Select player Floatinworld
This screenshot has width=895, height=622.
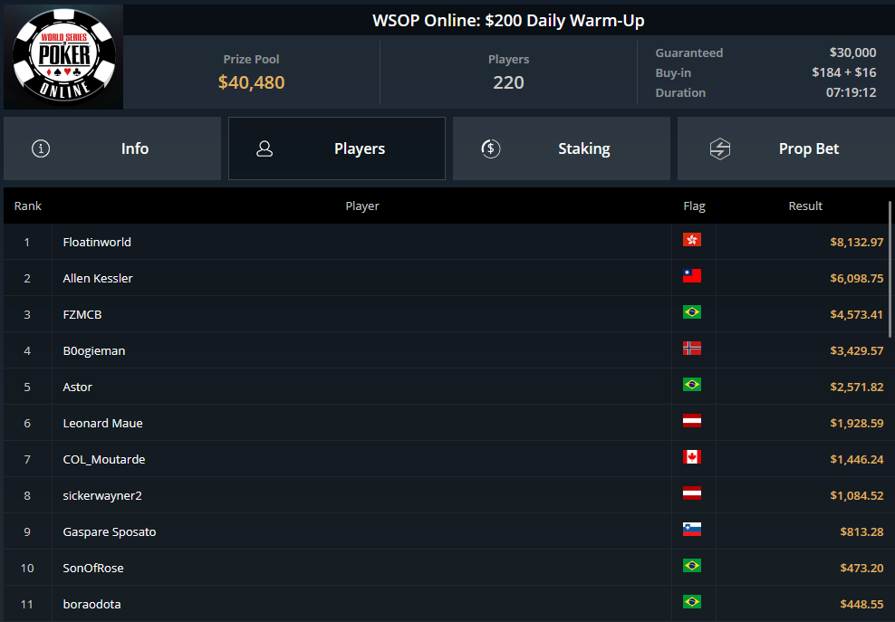97,242
